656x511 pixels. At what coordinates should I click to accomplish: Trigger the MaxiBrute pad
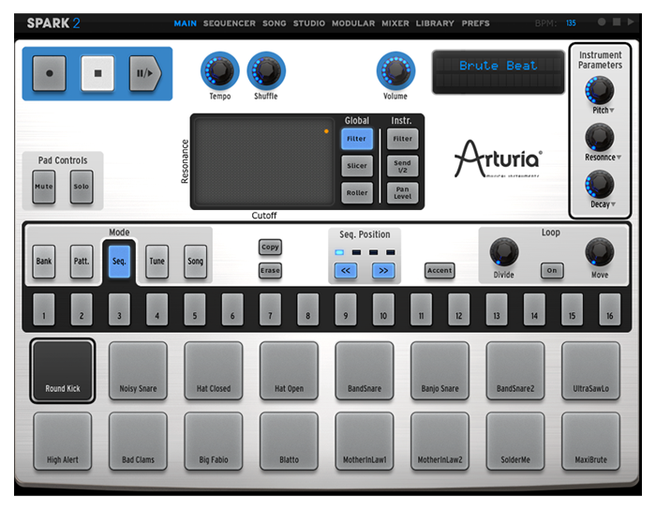[x=590, y=442]
